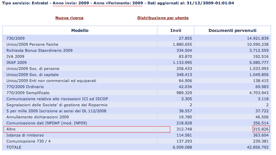Select Unico/2009 Soc. di persone label
Image resolution: width=276 pixels, height=155 pixels.
[33, 69]
